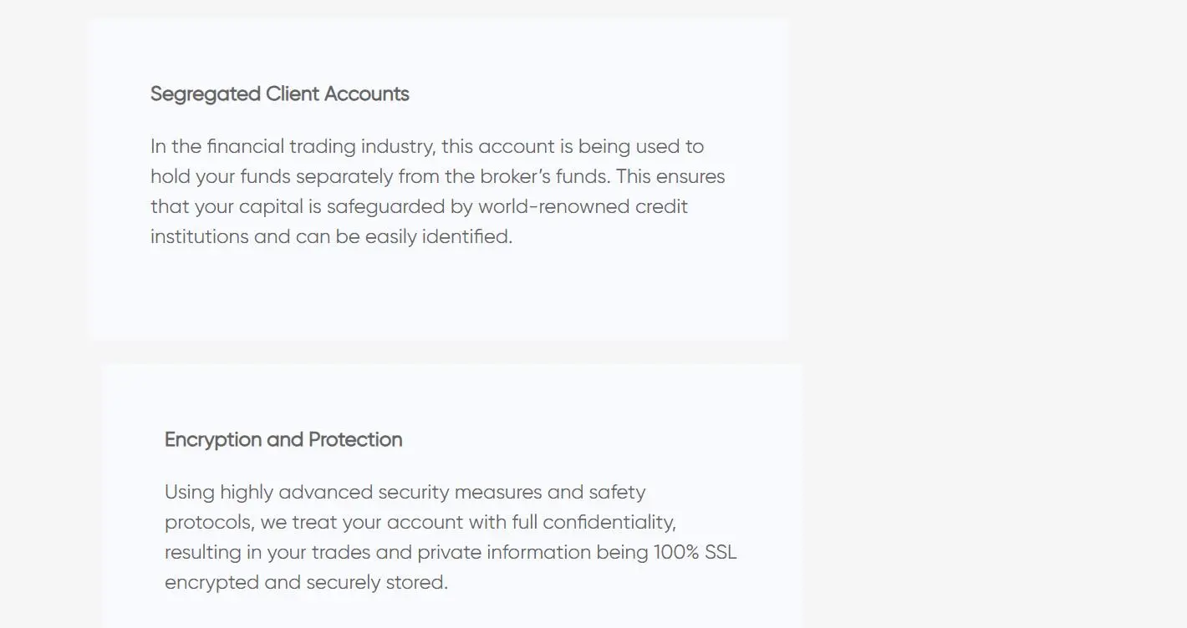This screenshot has height=628, width=1187.
Task: Click the line mentioning '100% SSL'
Action: click(451, 553)
